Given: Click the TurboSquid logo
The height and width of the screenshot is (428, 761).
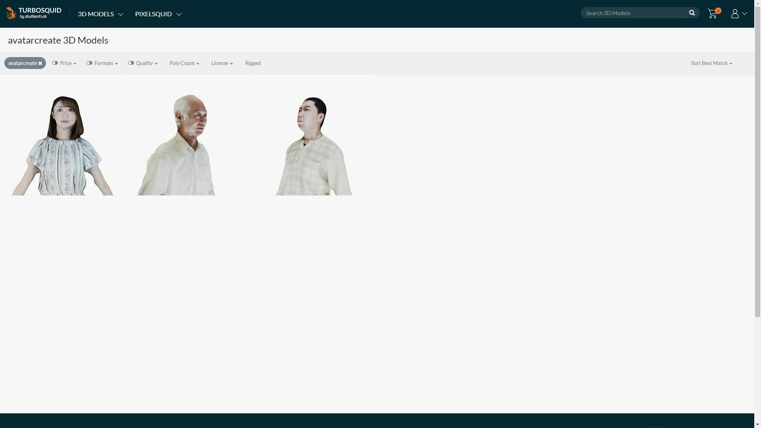Looking at the screenshot, I should [34, 13].
